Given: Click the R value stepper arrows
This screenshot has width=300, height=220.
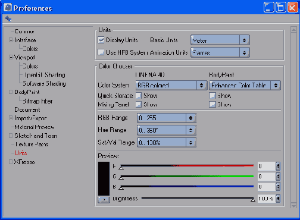Looking at the screenshot, I should 278,166.
